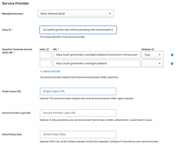Show the isDefault info tooltip icon

point(153,49)
